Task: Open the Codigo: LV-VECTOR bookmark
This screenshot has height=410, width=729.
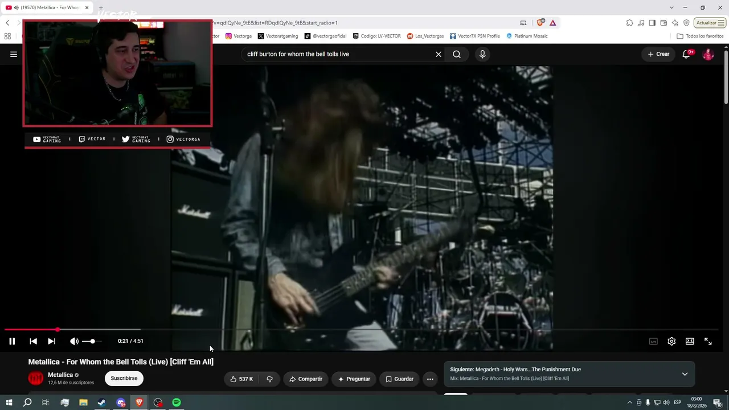Action: click(x=376, y=36)
